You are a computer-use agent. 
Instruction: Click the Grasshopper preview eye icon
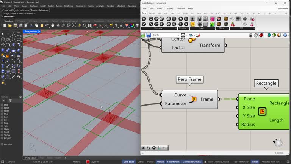(x=191, y=35)
